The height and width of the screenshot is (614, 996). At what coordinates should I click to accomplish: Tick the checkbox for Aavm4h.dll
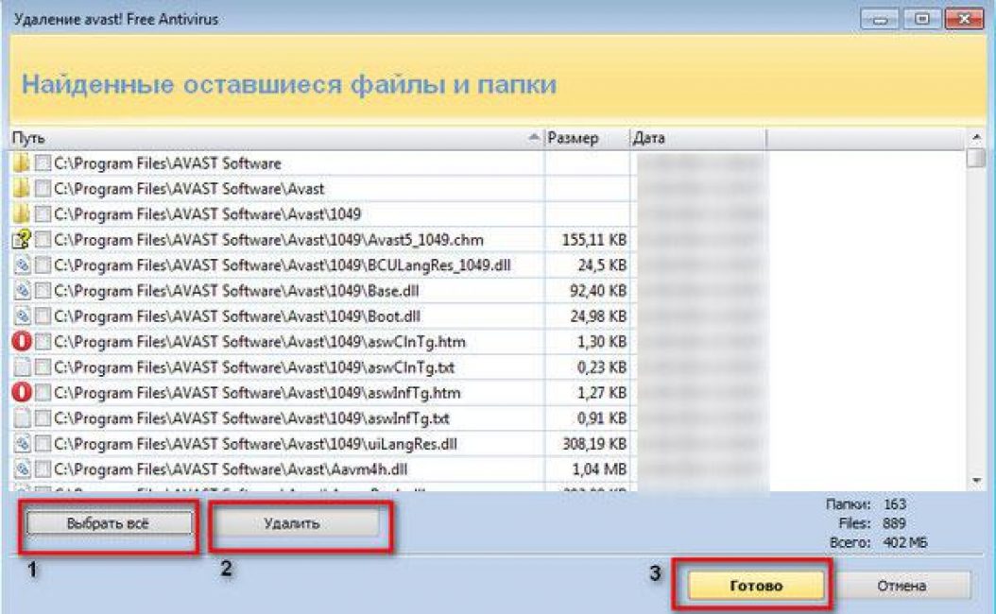43,469
